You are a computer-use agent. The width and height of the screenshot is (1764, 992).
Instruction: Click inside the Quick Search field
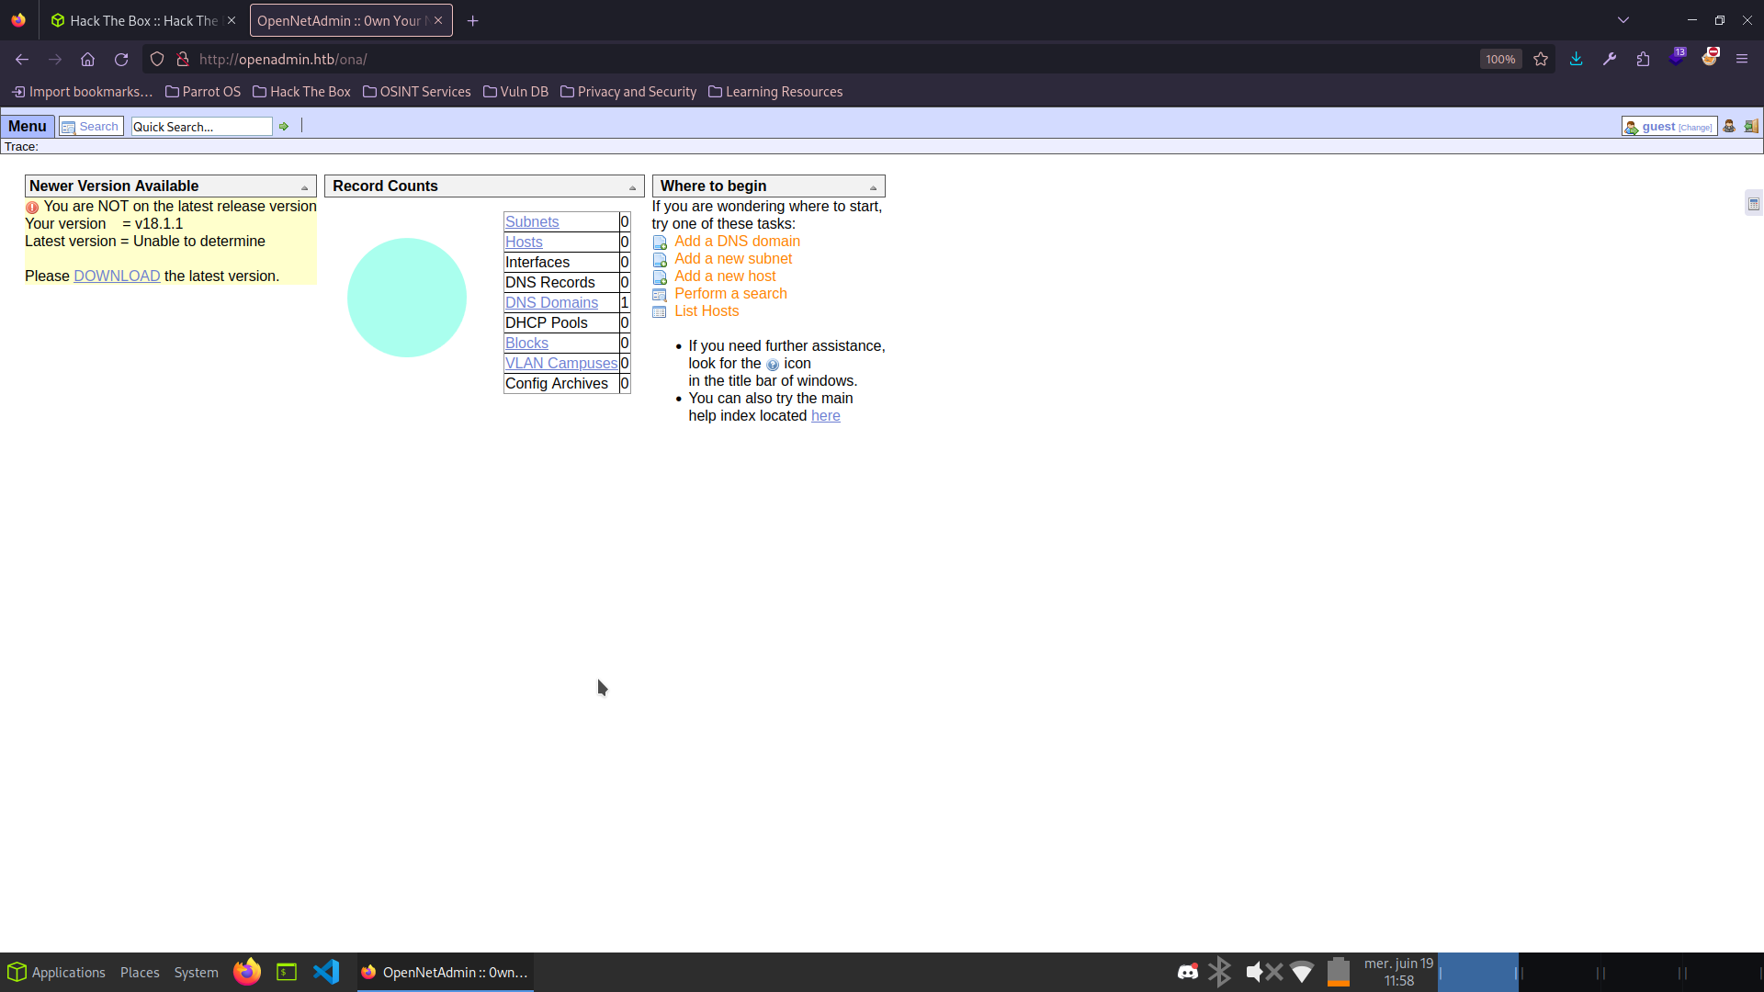(x=200, y=126)
